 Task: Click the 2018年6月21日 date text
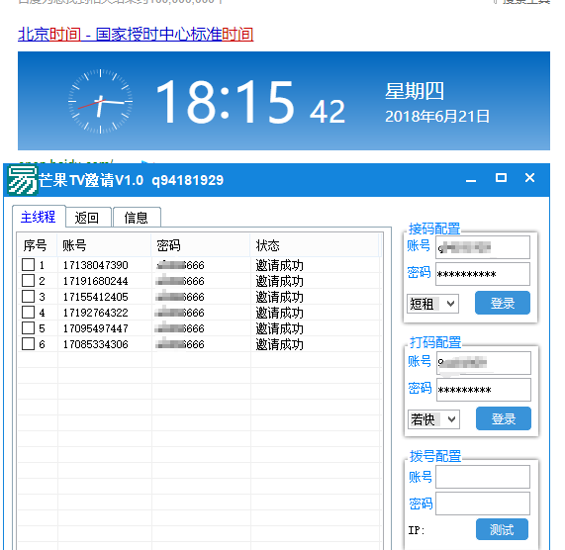point(437,117)
